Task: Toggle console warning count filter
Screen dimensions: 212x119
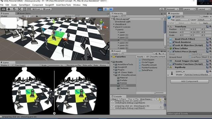Action: click(160, 99)
